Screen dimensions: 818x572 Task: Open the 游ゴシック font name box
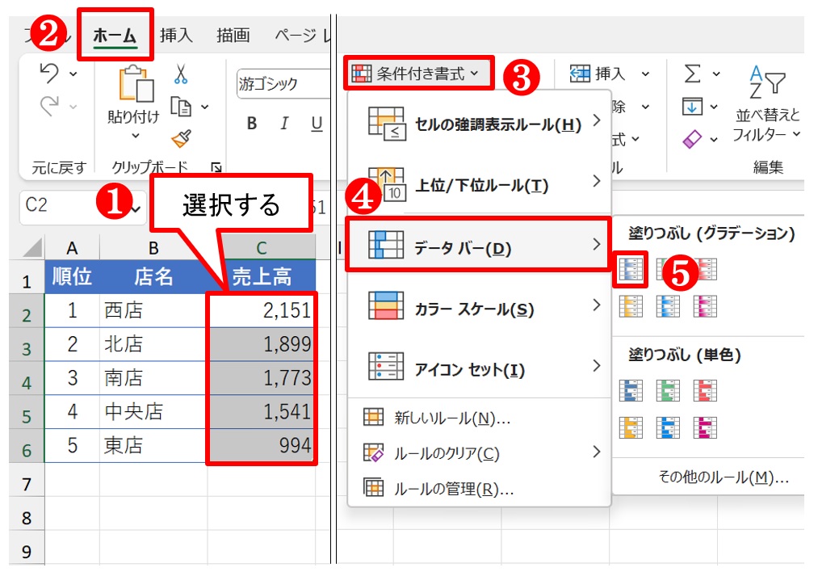click(281, 83)
